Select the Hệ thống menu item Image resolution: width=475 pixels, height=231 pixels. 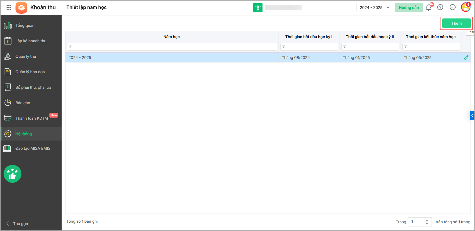point(31,134)
